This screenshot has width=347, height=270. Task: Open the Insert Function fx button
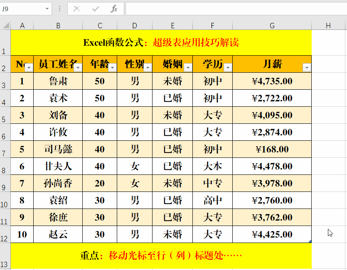(114, 9)
